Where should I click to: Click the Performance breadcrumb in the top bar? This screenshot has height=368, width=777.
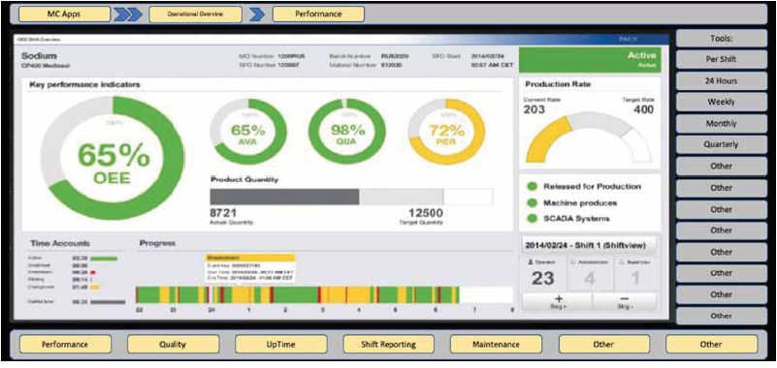(x=318, y=14)
